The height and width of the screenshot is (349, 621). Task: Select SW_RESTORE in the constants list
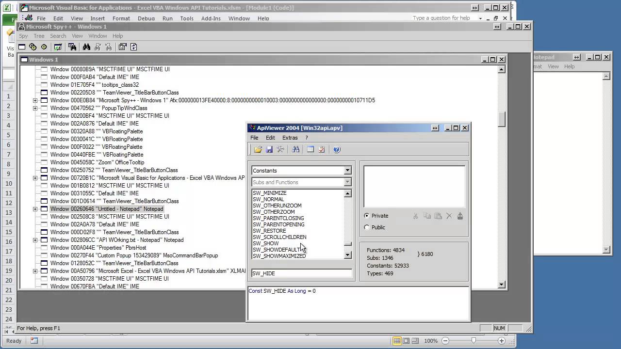[269, 231]
